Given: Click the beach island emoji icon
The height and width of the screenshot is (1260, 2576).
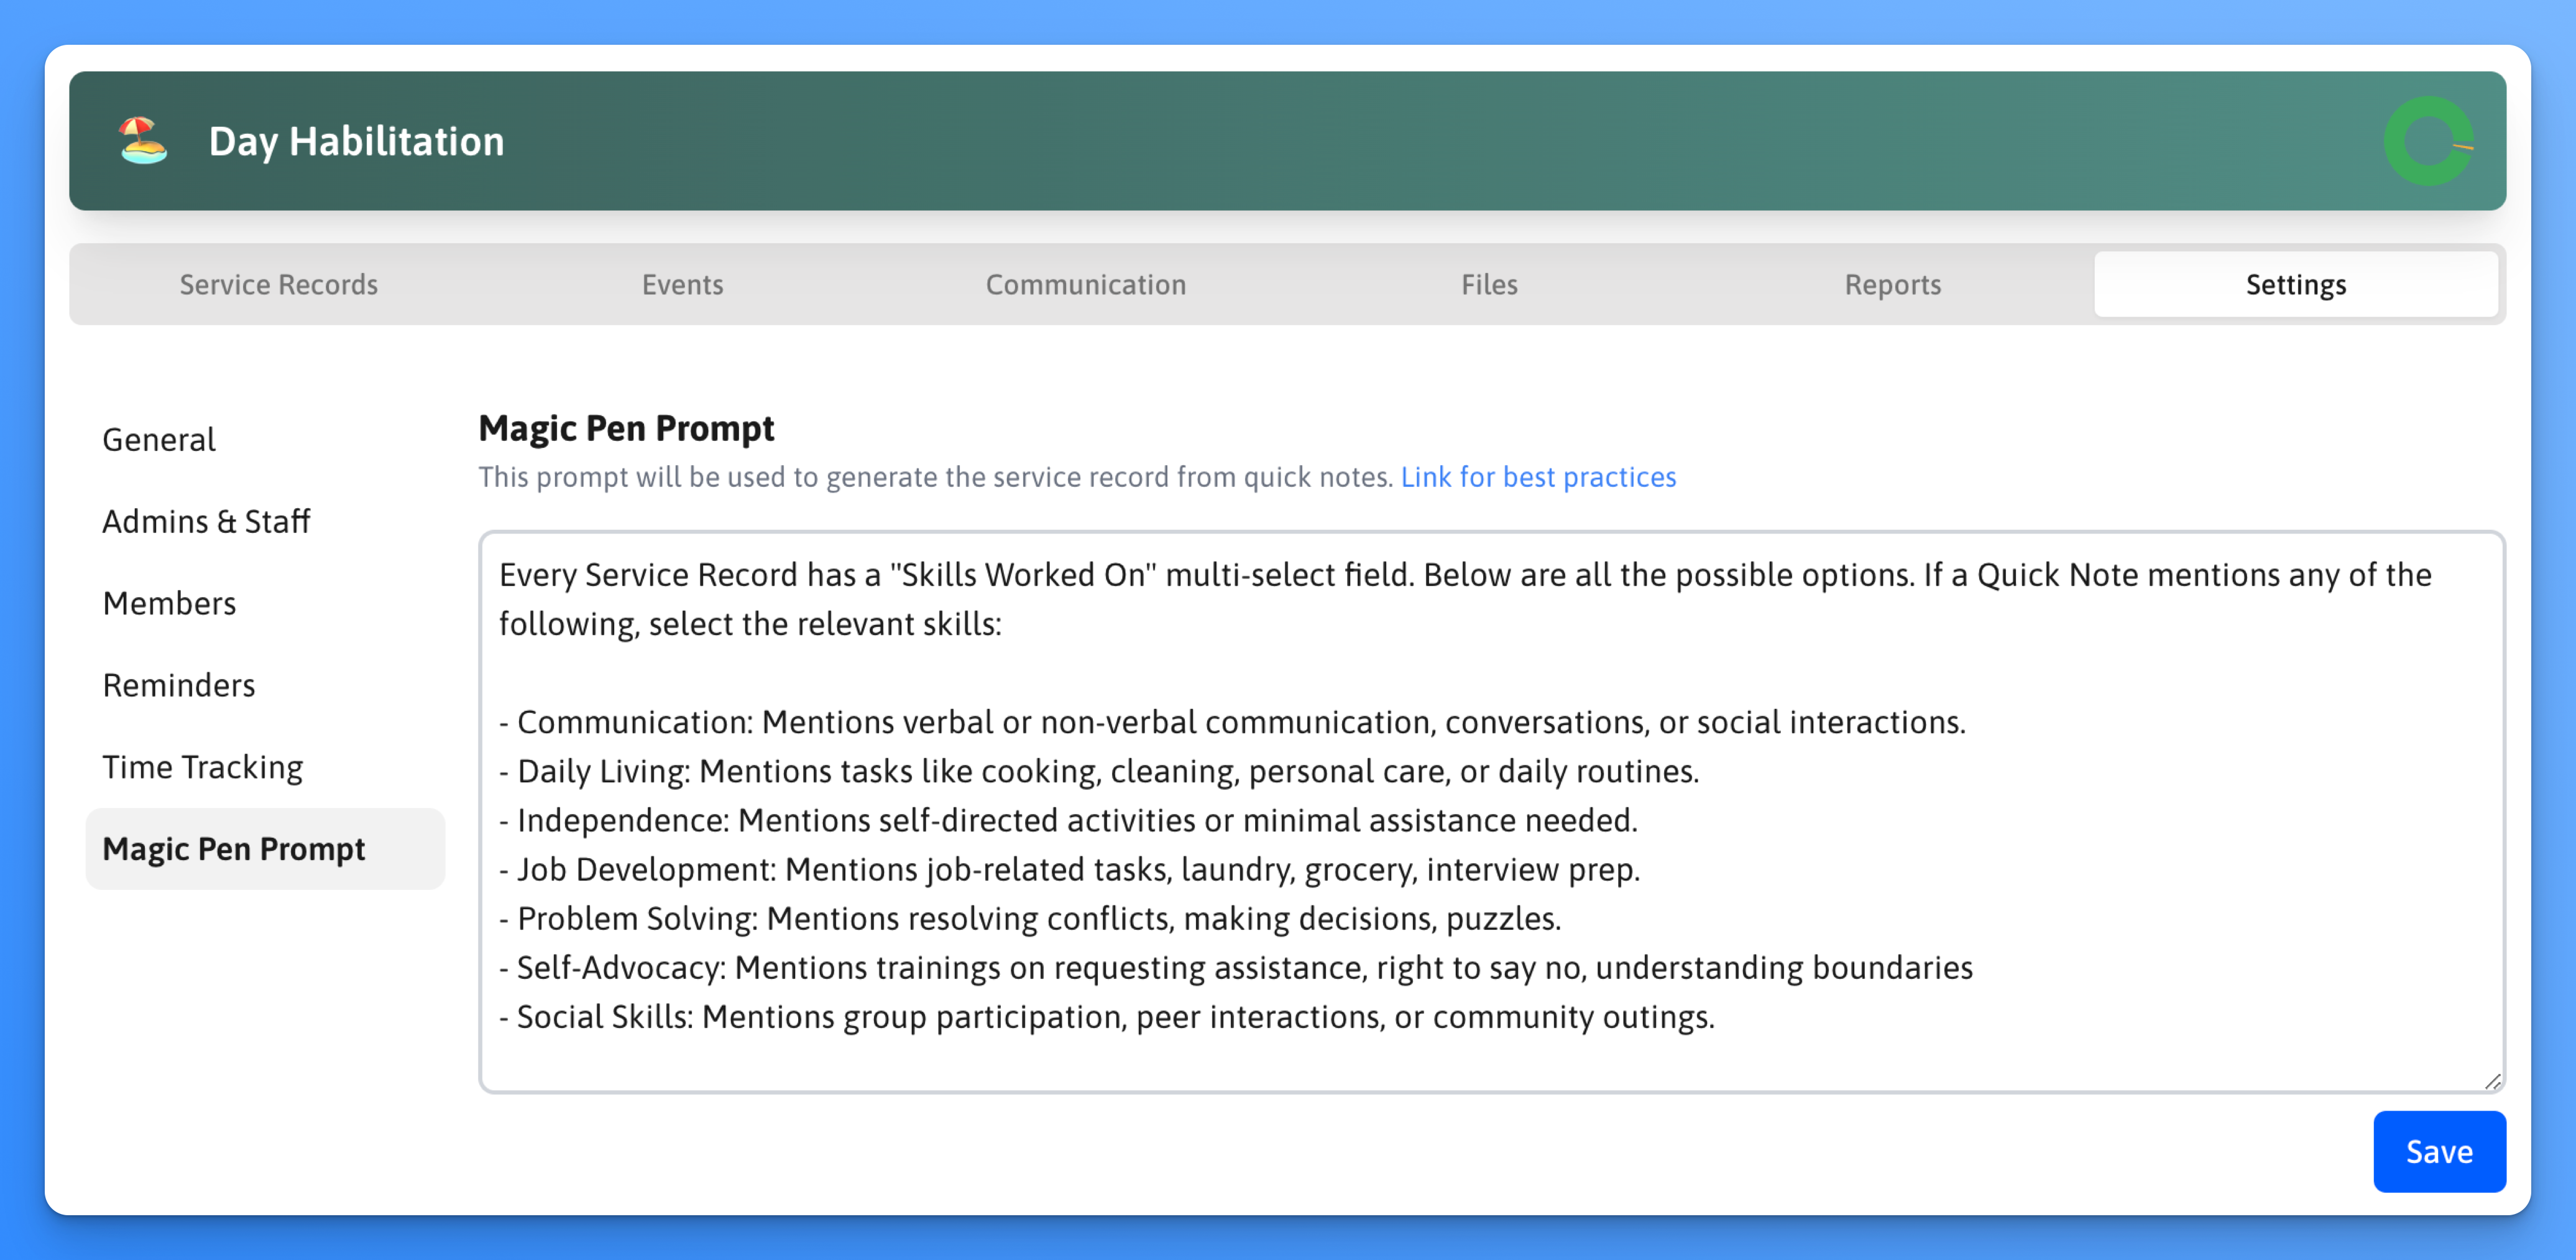Looking at the screenshot, I should click(143, 140).
